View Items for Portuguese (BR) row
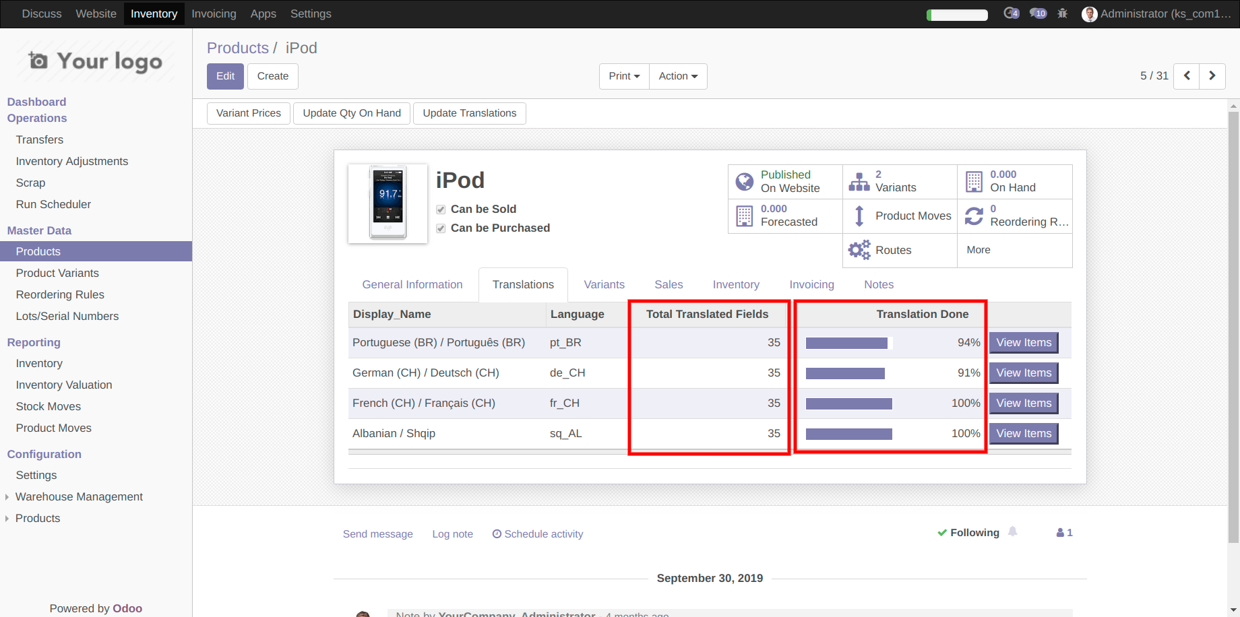The height and width of the screenshot is (617, 1240). [x=1024, y=343]
